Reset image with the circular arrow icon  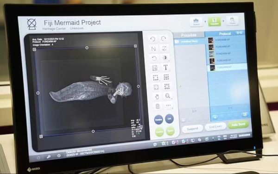click(154, 58)
